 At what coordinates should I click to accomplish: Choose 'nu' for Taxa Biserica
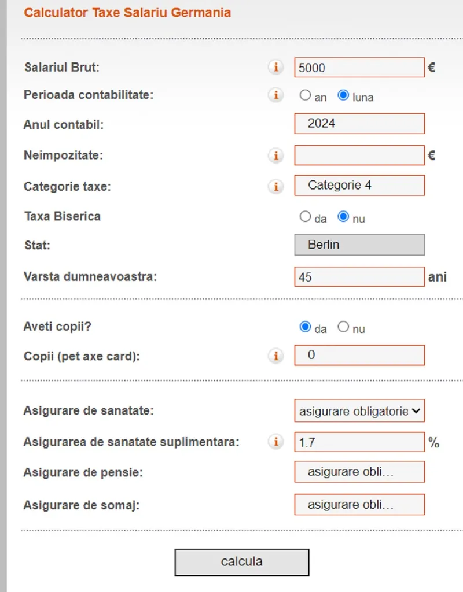pyautogui.click(x=343, y=217)
